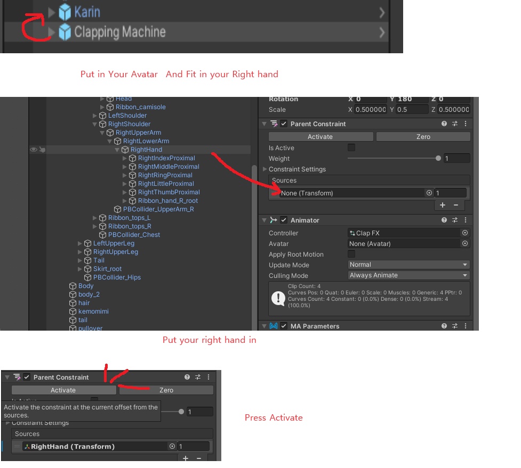Select Ribbon_hand_R_root in the hierarchy
The image size is (521, 468).
168,201
